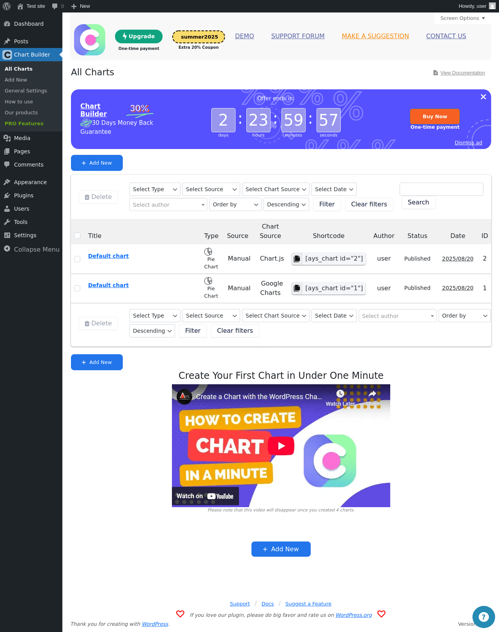Click the top Filter button
The width and height of the screenshot is (499, 632).
[327, 204]
